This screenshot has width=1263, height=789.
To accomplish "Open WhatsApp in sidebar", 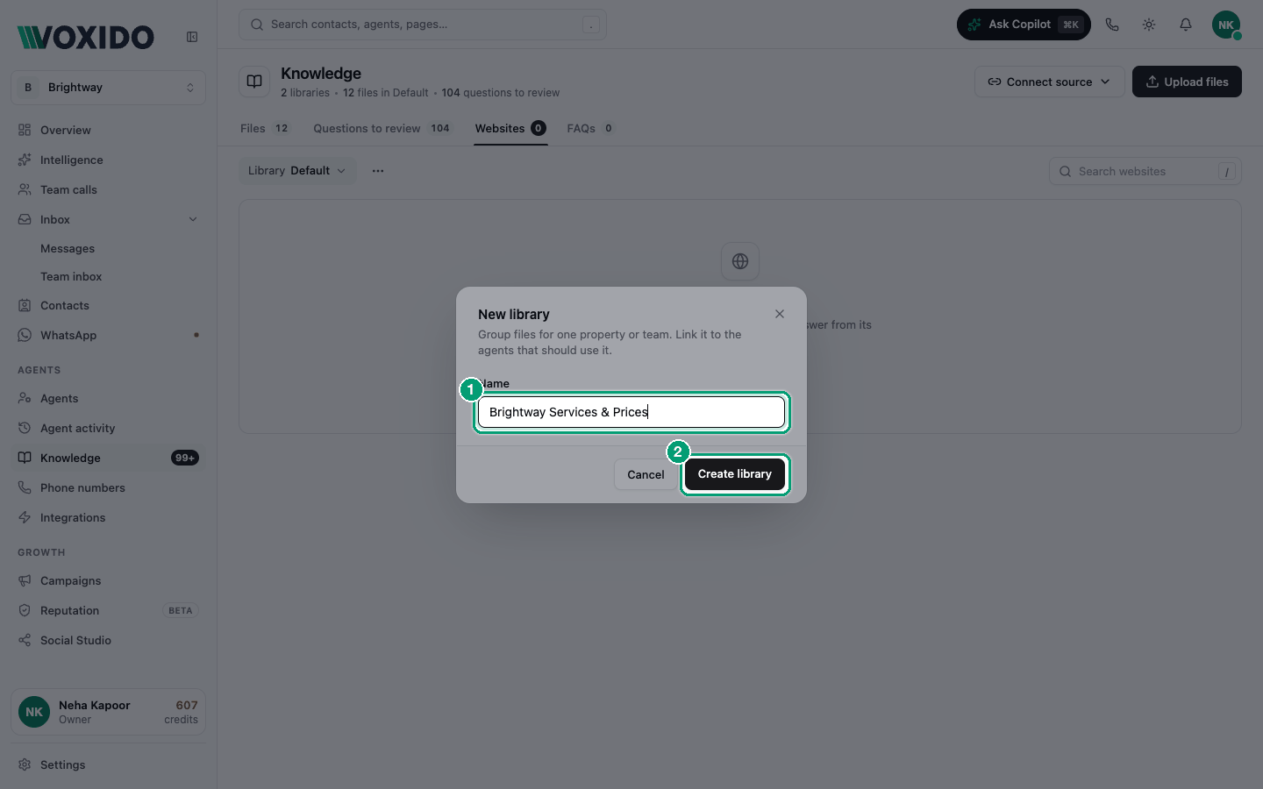I will pos(108,335).
